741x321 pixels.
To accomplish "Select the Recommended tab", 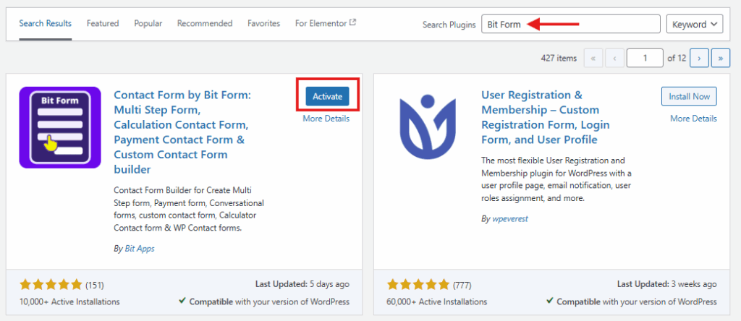I will (205, 23).
